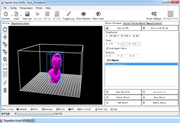Expand the Load button dropdown arrow
This screenshot has width=180, height=123.
(x=20, y=15)
